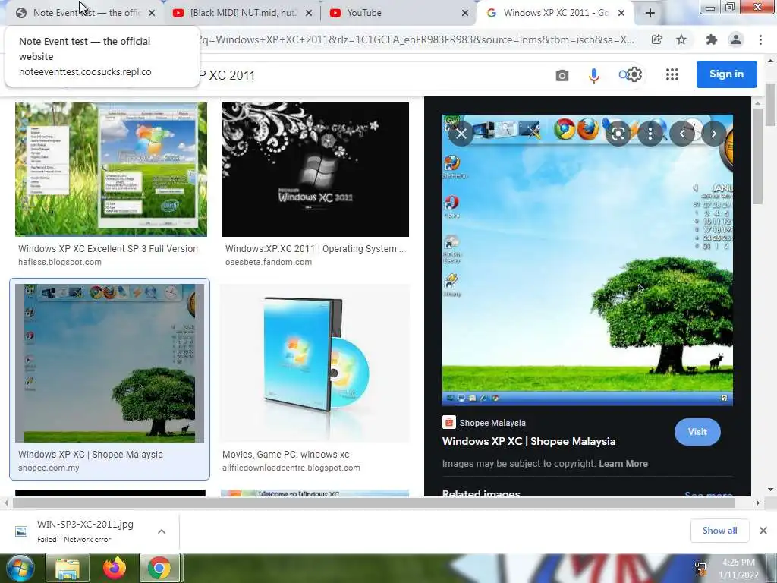Image resolution: width=777 pixels, height=583 pixels.
Task: Click the Chrome taskbar icon
Action: [x=159, y=568]
